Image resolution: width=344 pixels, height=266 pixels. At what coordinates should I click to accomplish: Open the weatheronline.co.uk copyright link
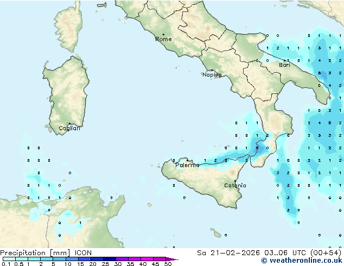(x=302, y=261)
